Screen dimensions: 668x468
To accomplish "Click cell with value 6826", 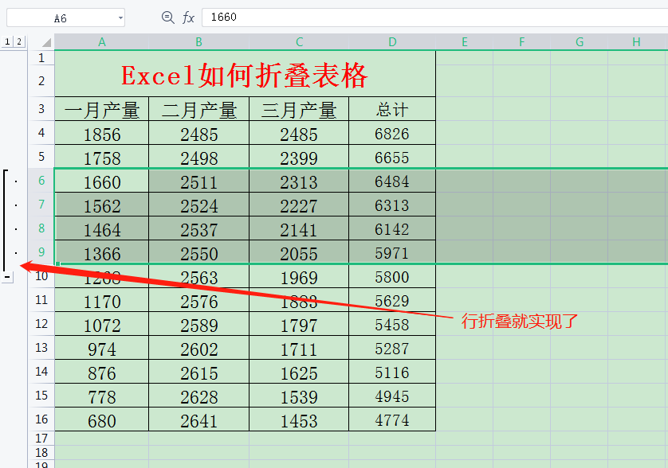I will tap(392, 133).
